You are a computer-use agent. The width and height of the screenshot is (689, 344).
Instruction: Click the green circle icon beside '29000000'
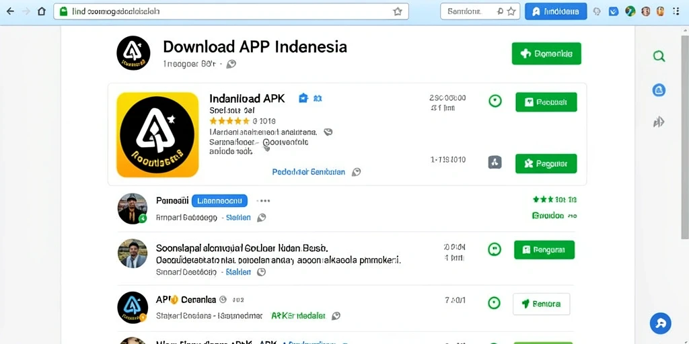[x=495, y=101]
